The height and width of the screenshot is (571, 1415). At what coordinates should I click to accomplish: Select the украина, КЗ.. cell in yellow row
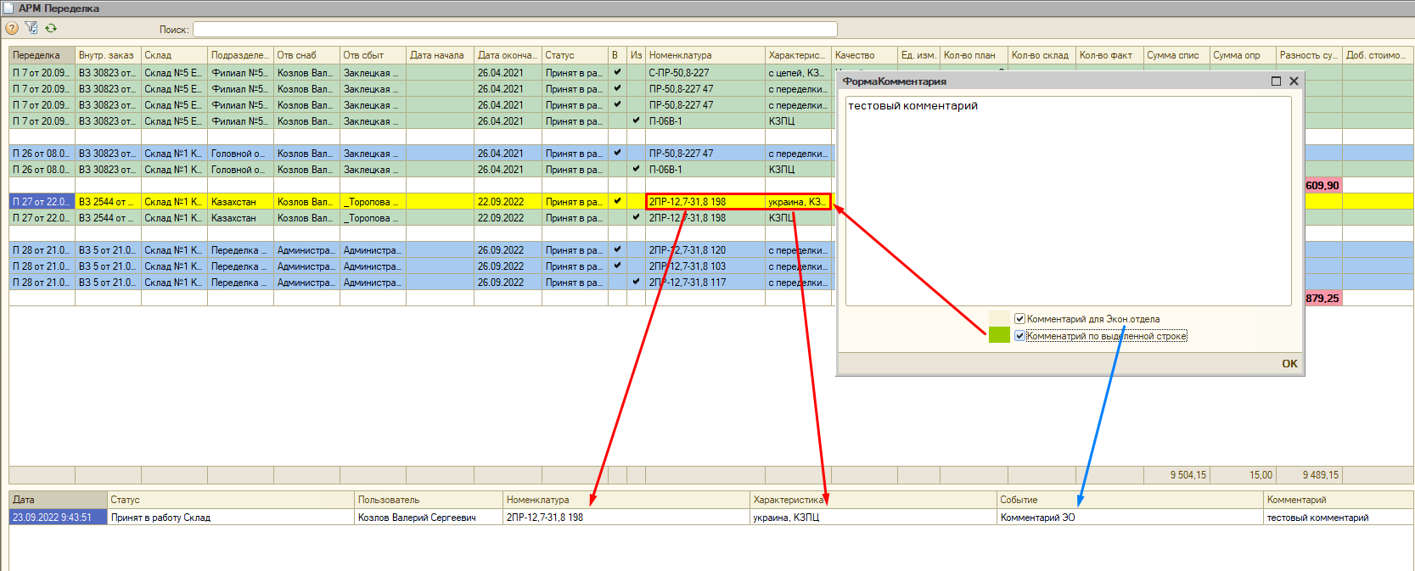798,202
